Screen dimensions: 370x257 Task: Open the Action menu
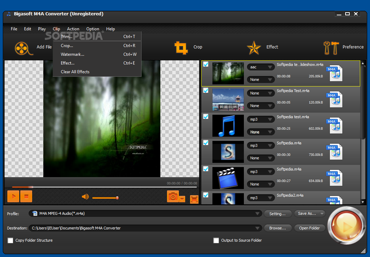73,29
